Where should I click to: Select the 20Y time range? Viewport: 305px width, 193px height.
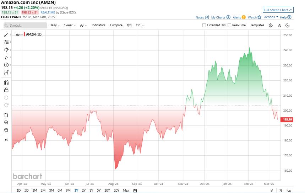click(116, 191)
